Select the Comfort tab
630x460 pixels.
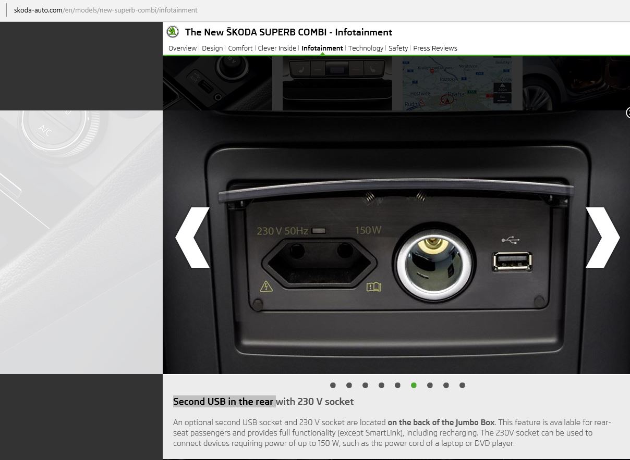240,48
